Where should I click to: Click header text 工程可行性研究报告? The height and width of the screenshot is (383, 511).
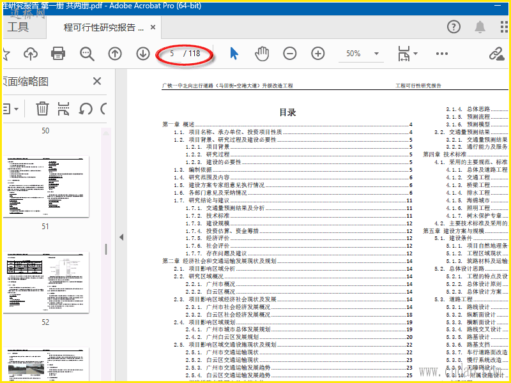[418, 86]
